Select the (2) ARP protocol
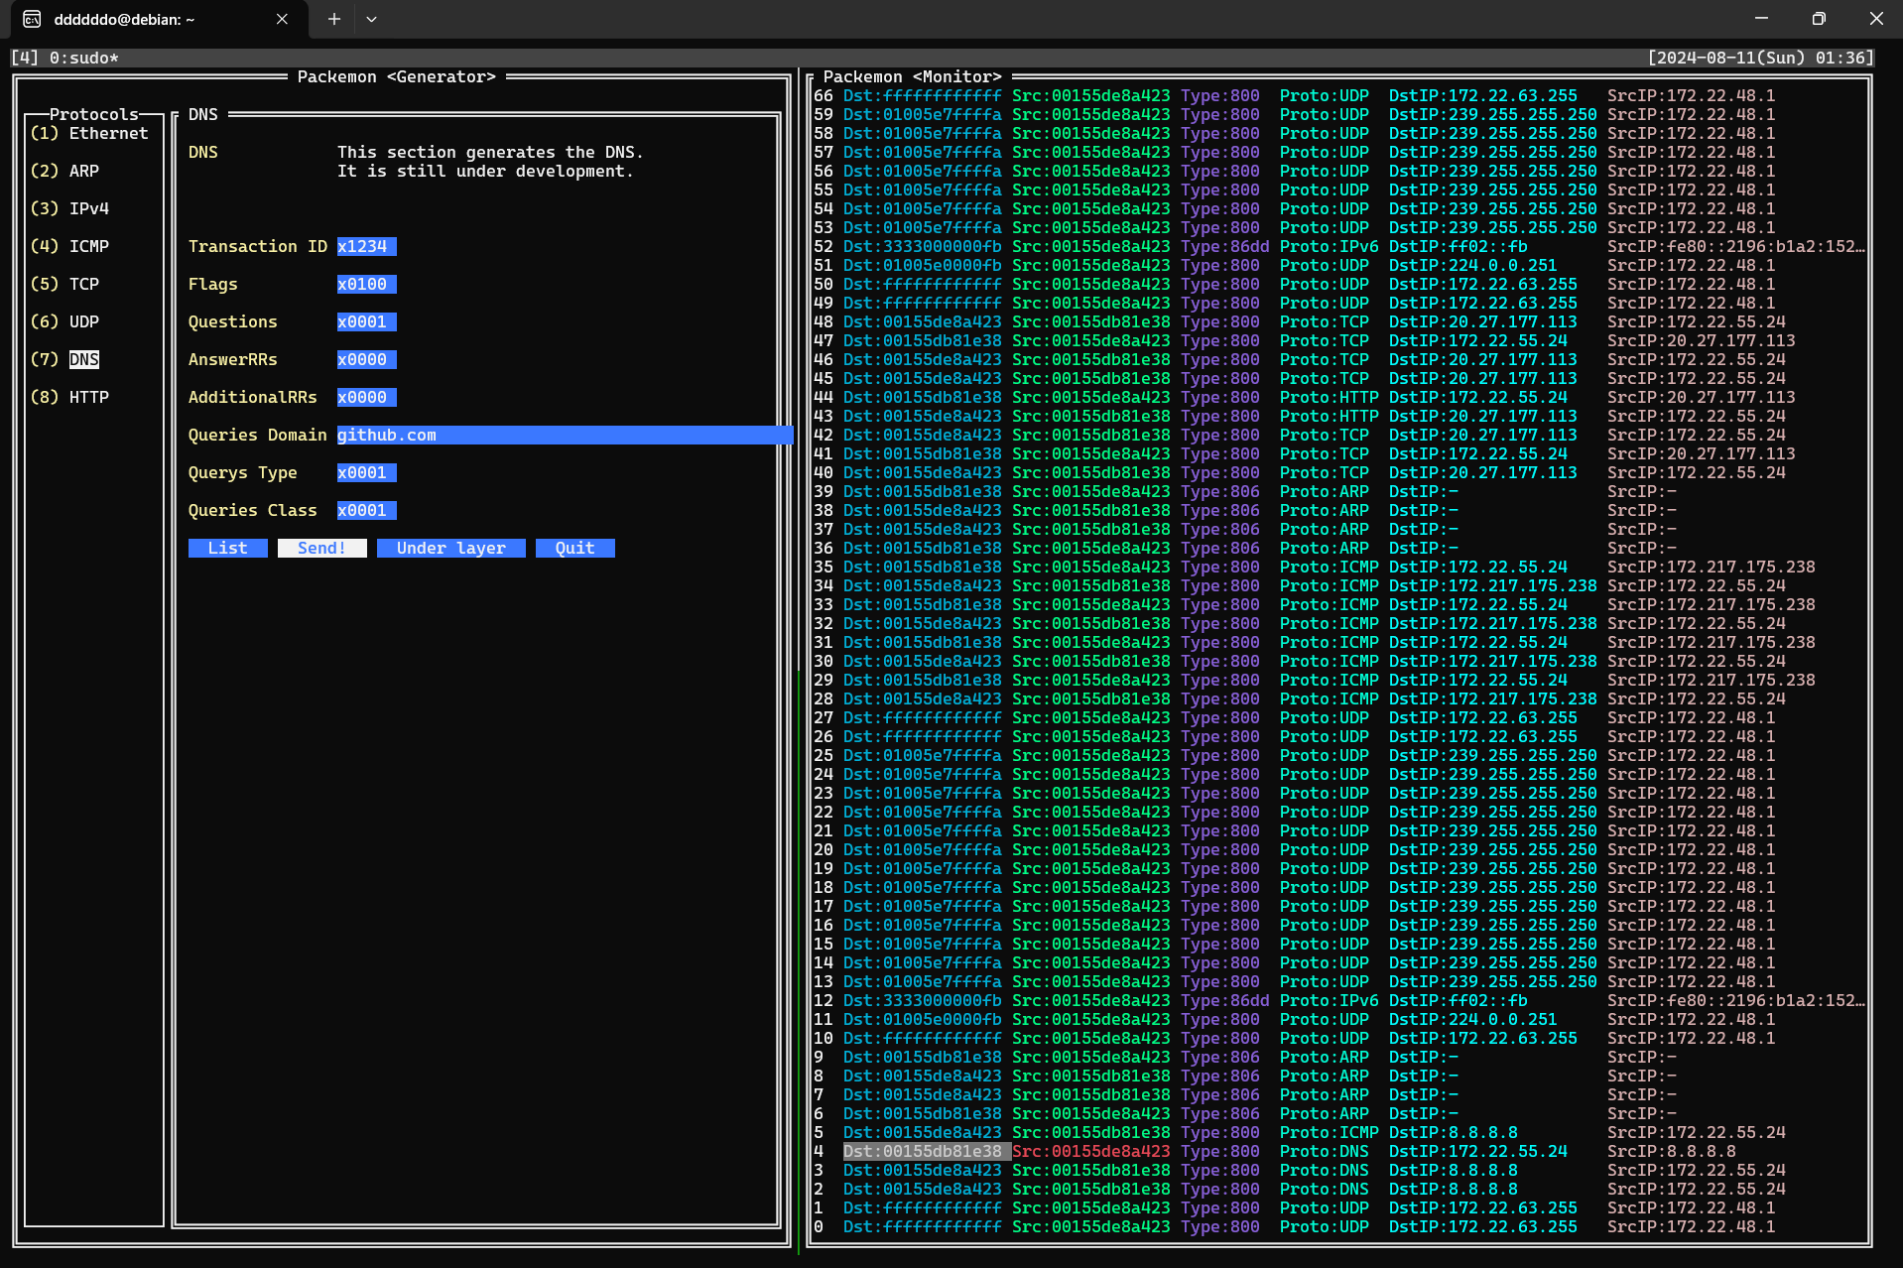Image resolution: width=1903 pixels, height=1268 pixels. tap(64, 171)
